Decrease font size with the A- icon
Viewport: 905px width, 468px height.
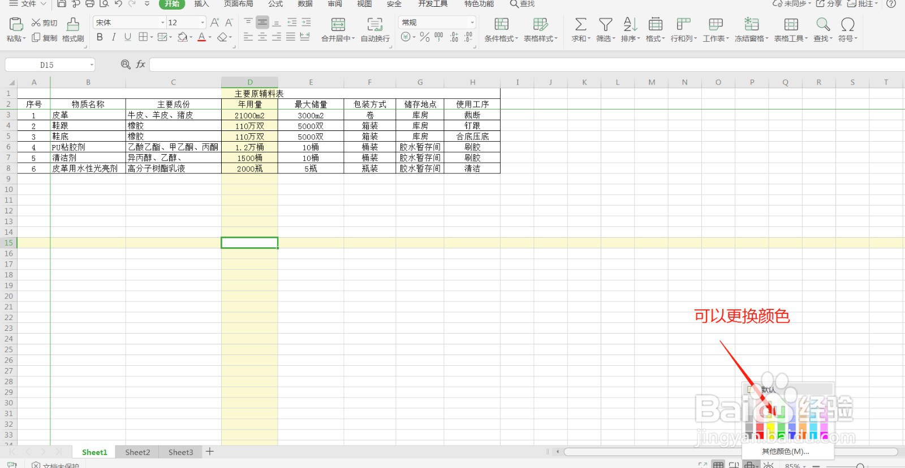[x=229, y=23]
